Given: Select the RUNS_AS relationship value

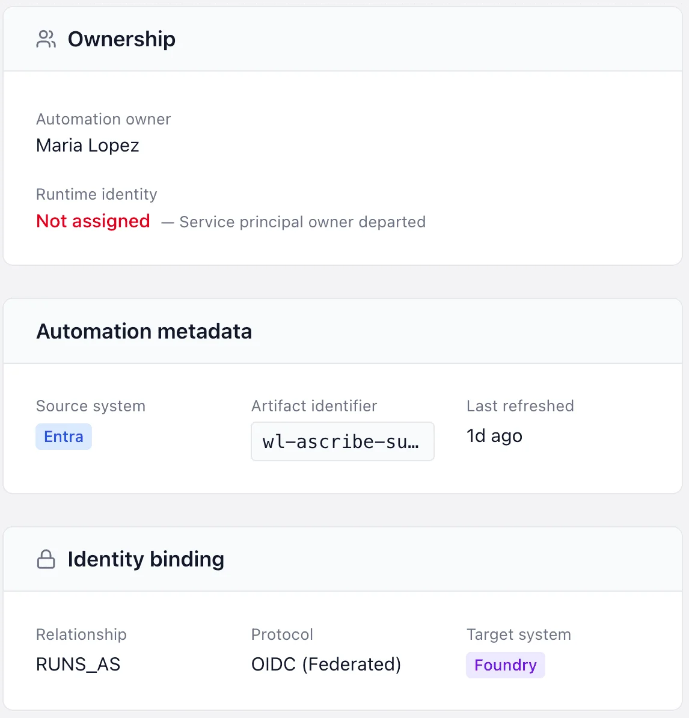Looking at the screenshot, I should [x=78, y=664].
